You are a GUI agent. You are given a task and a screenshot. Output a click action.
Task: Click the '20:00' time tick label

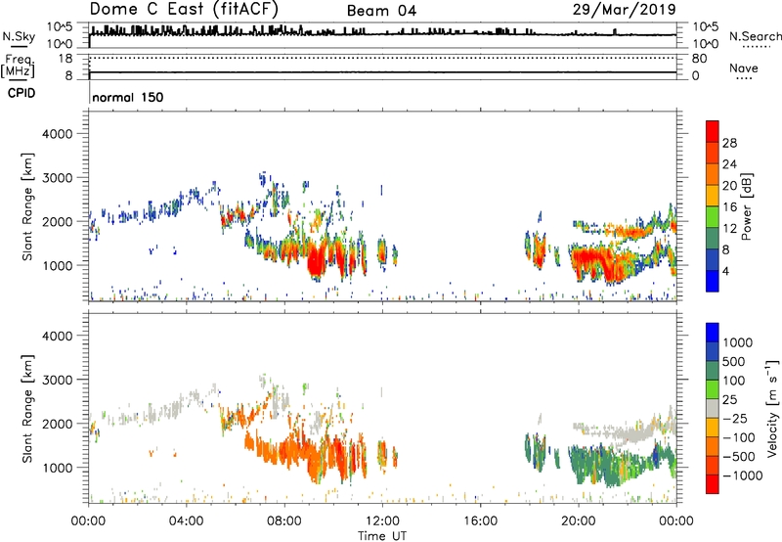(x=579, y=521)
